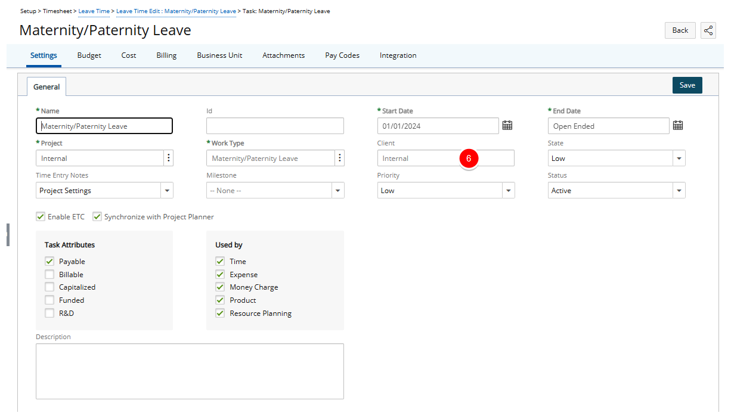
Task: Check the R&D task attribute
Action: [49, 313]
